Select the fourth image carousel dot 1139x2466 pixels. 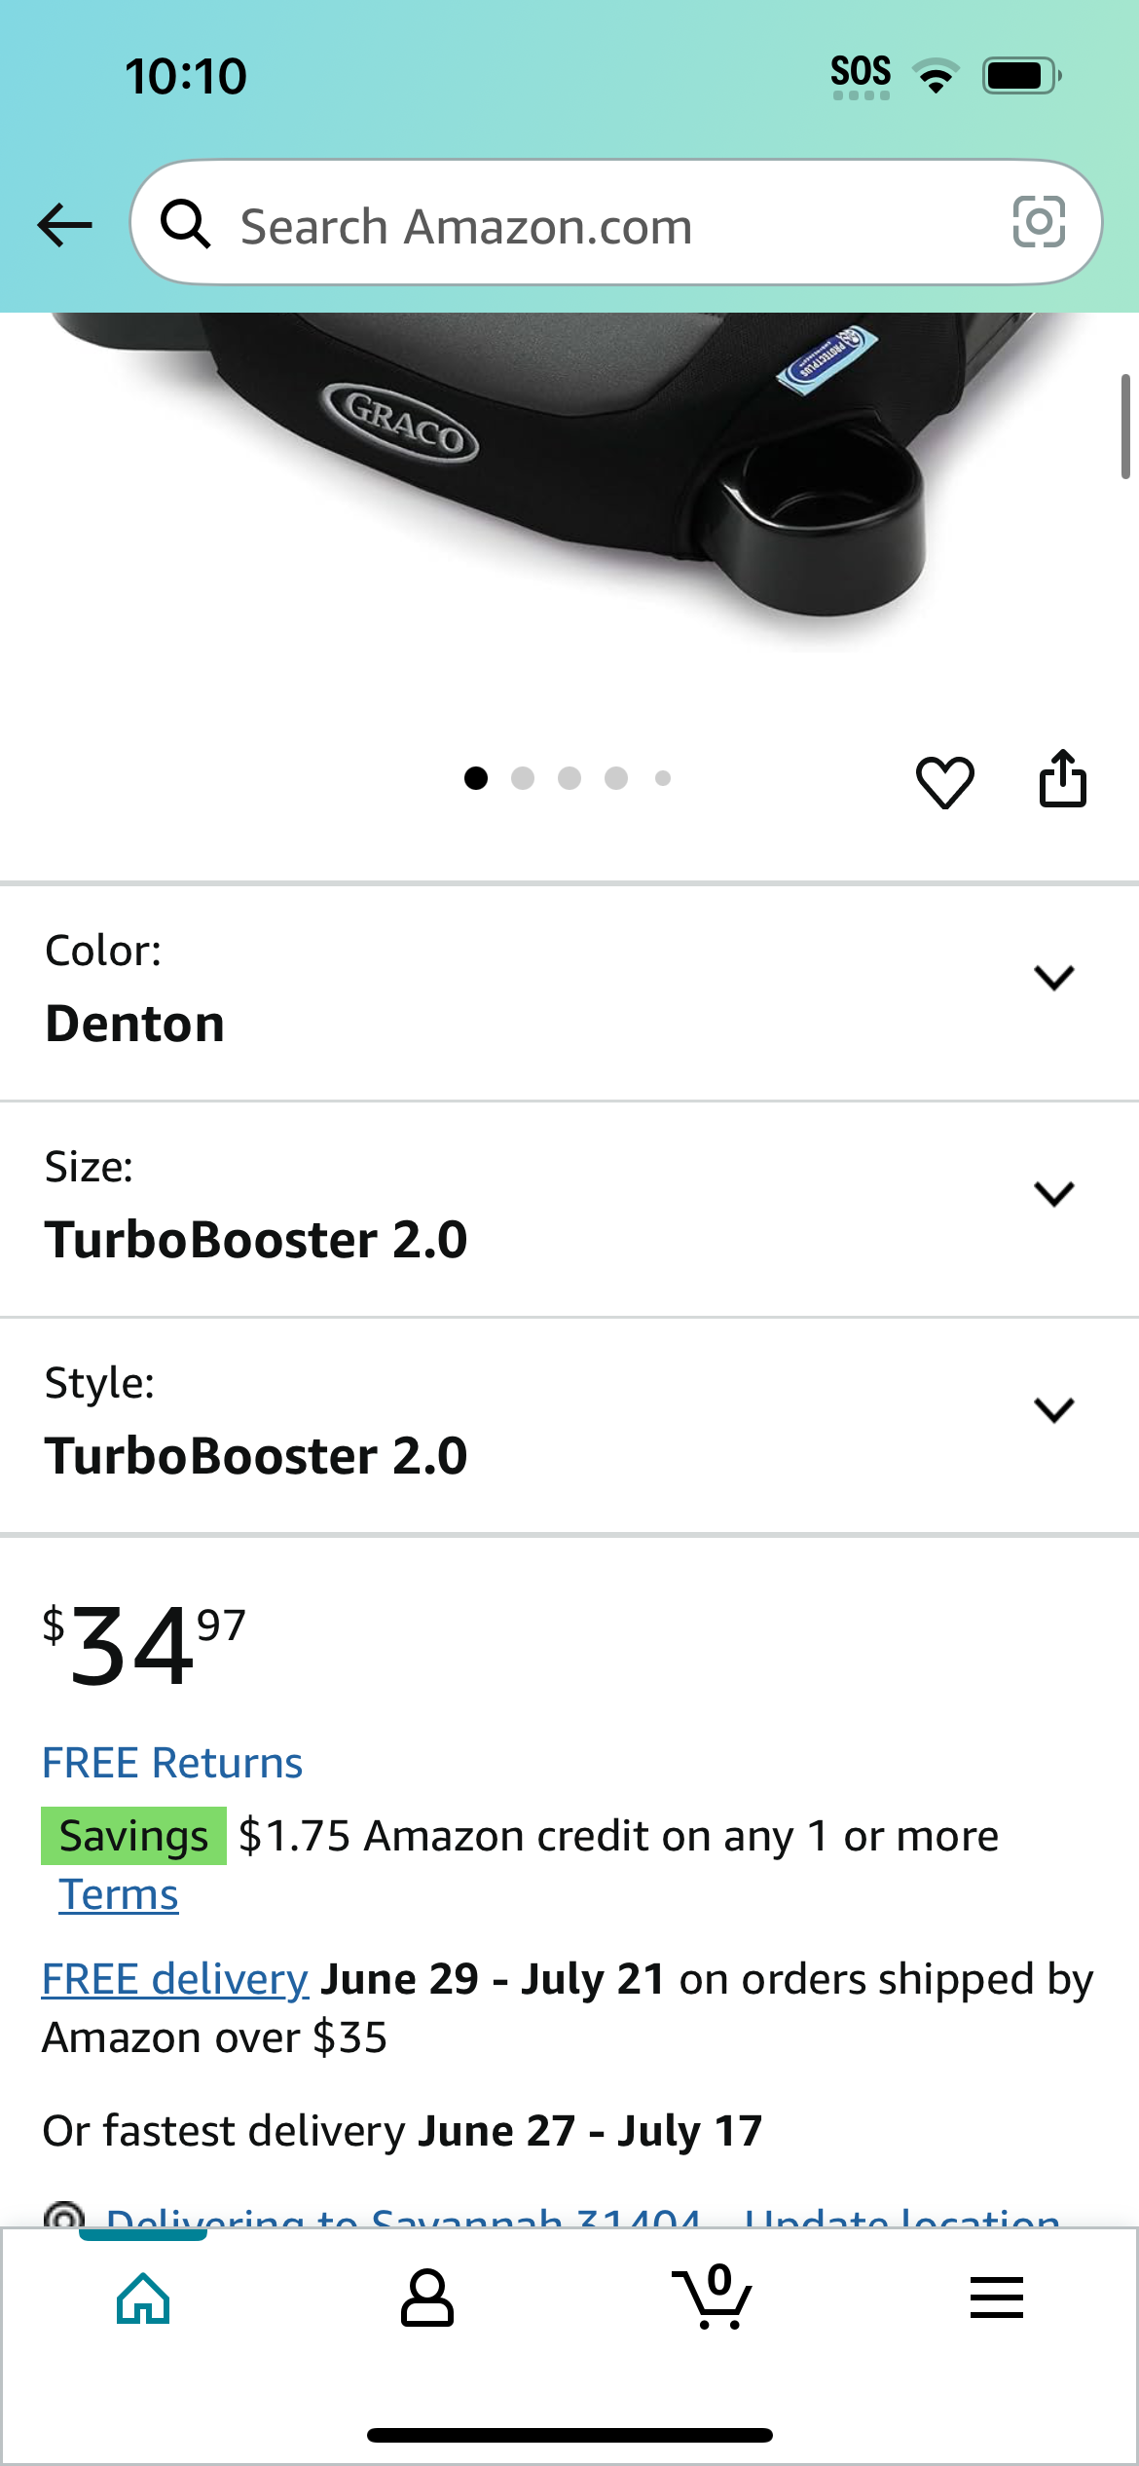click(x=616, y=778)
